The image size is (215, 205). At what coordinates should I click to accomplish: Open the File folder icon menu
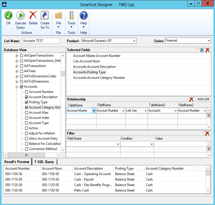[59, 16]
